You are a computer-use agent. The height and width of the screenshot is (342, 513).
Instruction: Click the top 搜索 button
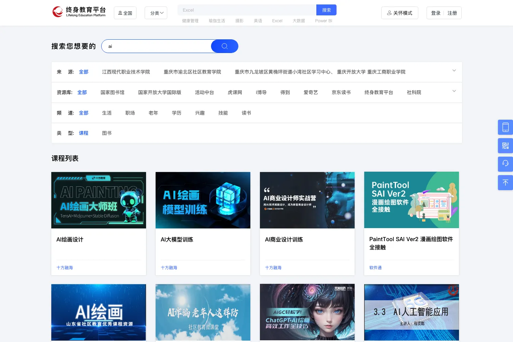click(326, 10)
